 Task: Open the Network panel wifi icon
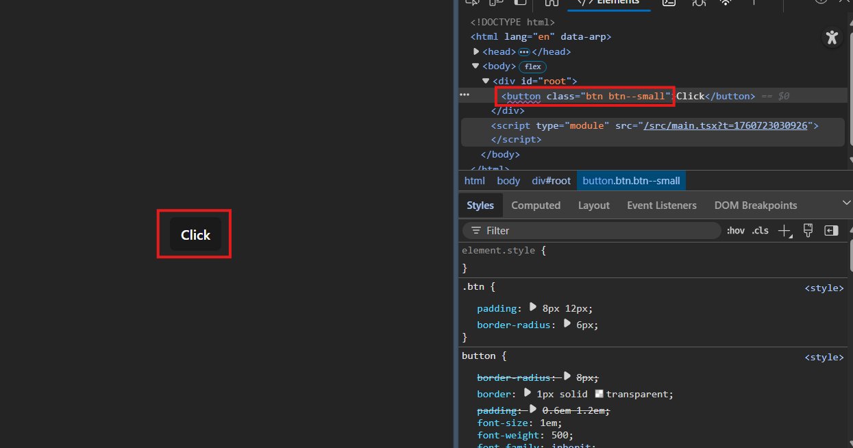pyautogui.click(x=725, y=3)
